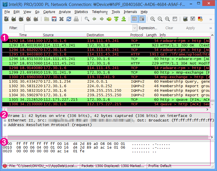Reload the capture file
The image size is (217, 171).
(69, 19)
